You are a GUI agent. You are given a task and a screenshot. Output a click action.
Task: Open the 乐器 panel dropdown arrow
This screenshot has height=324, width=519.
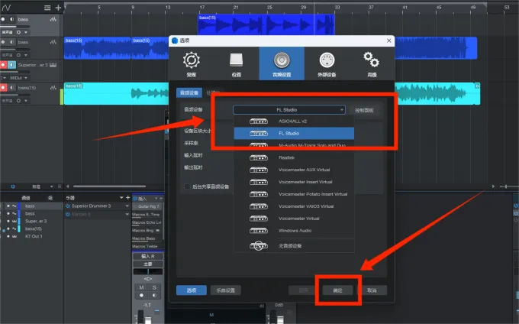[x=121, y=198]
